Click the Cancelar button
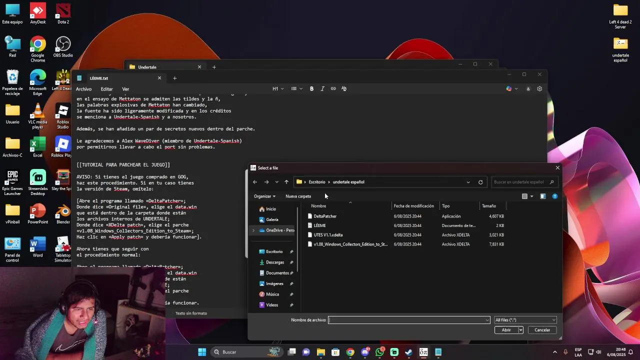This screenshot has width=640, height=360. [x=542, y=330]
